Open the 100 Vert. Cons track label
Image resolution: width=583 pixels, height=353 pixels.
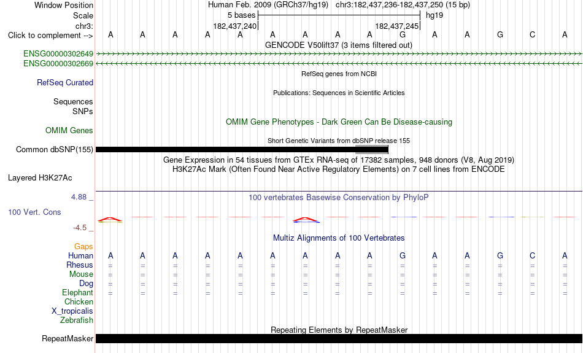tap(34, 212)
